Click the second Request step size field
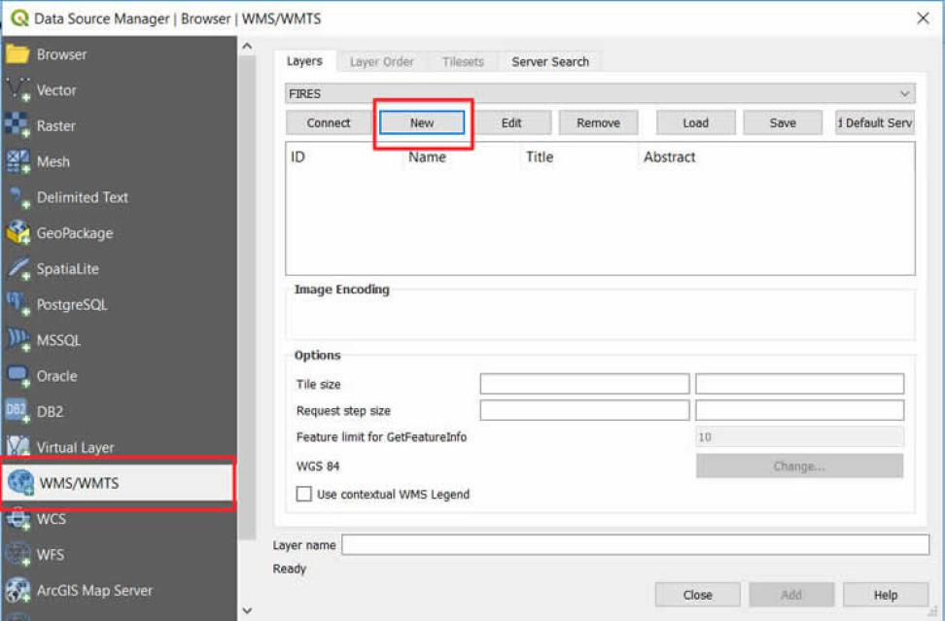Image resolution: width=945 pixels, height=621 pixels. point(800,410)
